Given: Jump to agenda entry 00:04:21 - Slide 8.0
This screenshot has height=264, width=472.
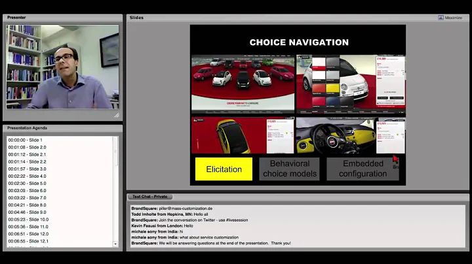Looking at the screenshot, I should tap(27, 205).
